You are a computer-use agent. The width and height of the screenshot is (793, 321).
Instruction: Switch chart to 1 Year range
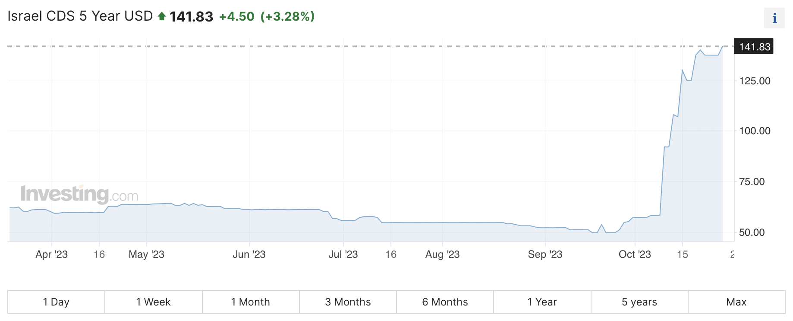point(542,302)
